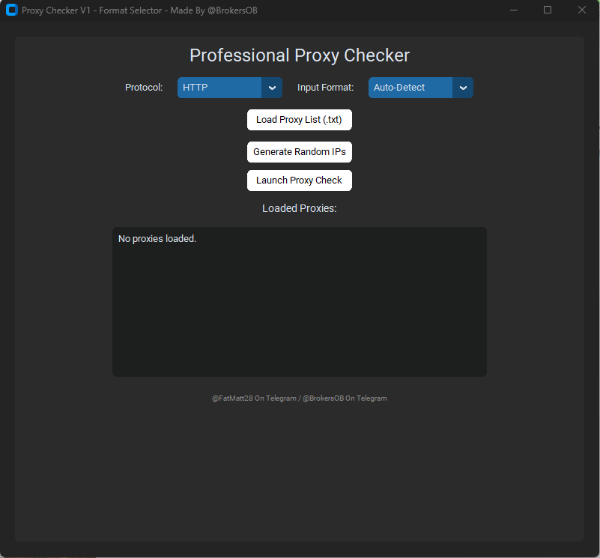Click the Professional Proxy Checker heading
This screenshot has width=600, height=558.
300,55
